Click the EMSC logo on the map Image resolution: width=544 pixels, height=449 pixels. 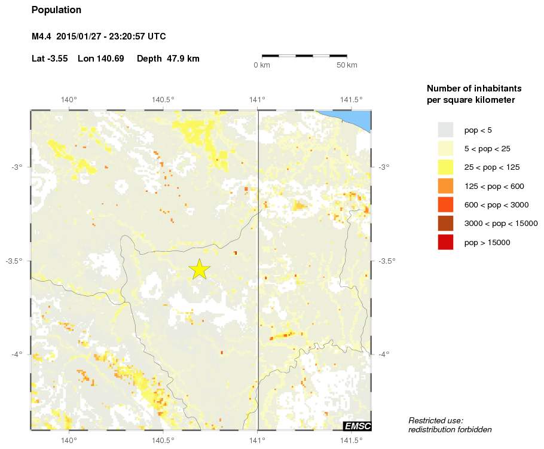[357, 426]
